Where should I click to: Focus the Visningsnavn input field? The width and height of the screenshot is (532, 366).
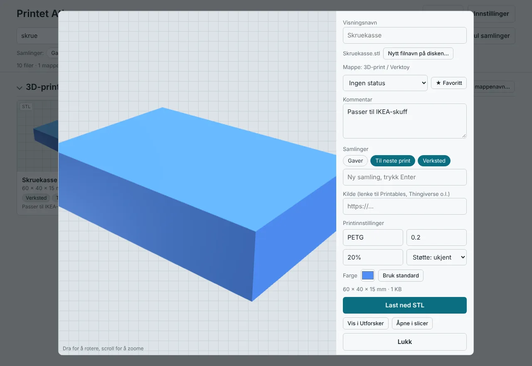click(x=405, y=35)
